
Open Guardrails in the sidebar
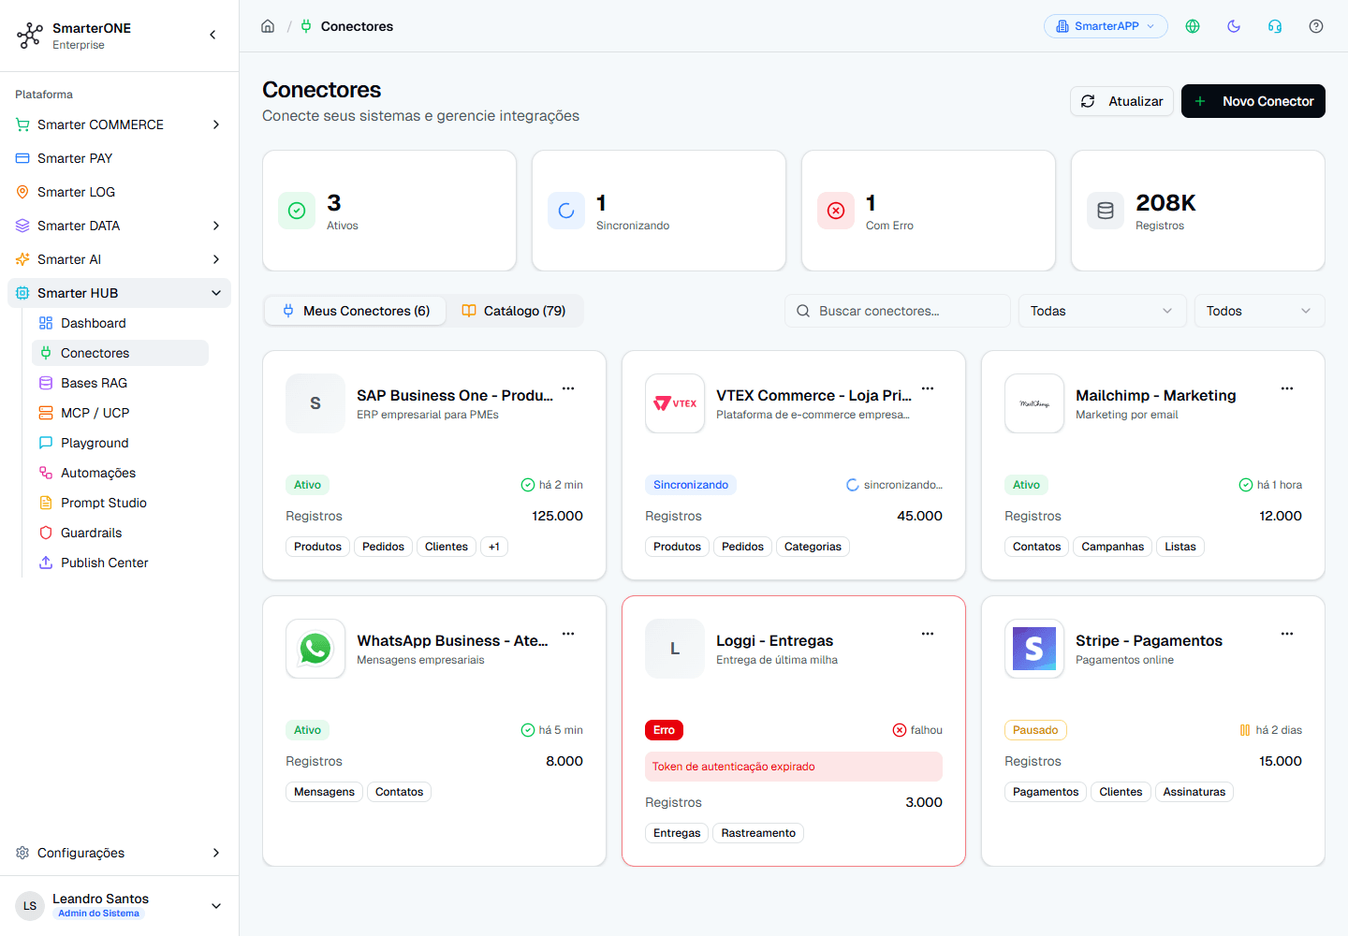pos(120,533)
